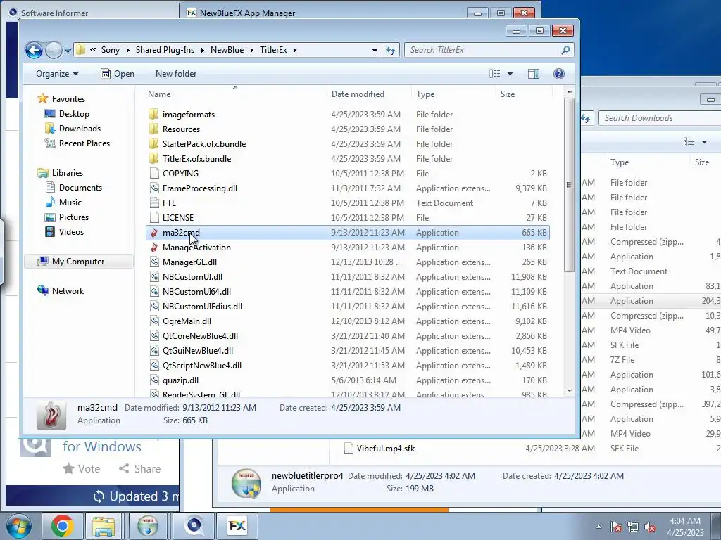Open the Windows Start menu
Screen dimensions: 721x540
click(x=18, y=526)
